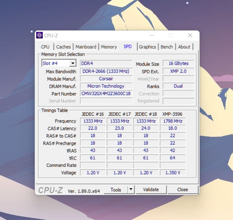Click the empty Registered field
This screenshot has width=233, height=220.
pyautogui.click(x=178, y=101)
